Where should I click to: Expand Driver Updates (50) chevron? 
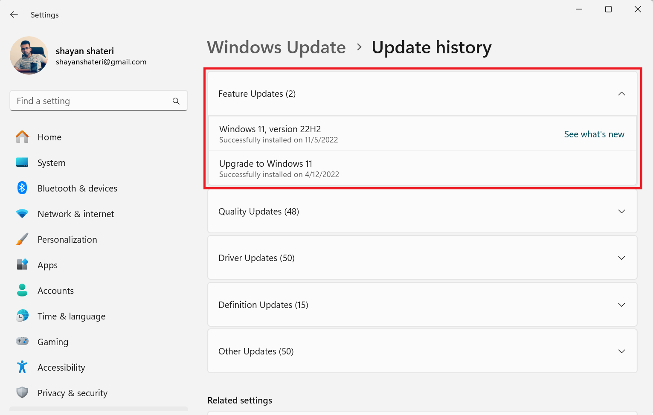pyautogui.click(x=621, y=258)
